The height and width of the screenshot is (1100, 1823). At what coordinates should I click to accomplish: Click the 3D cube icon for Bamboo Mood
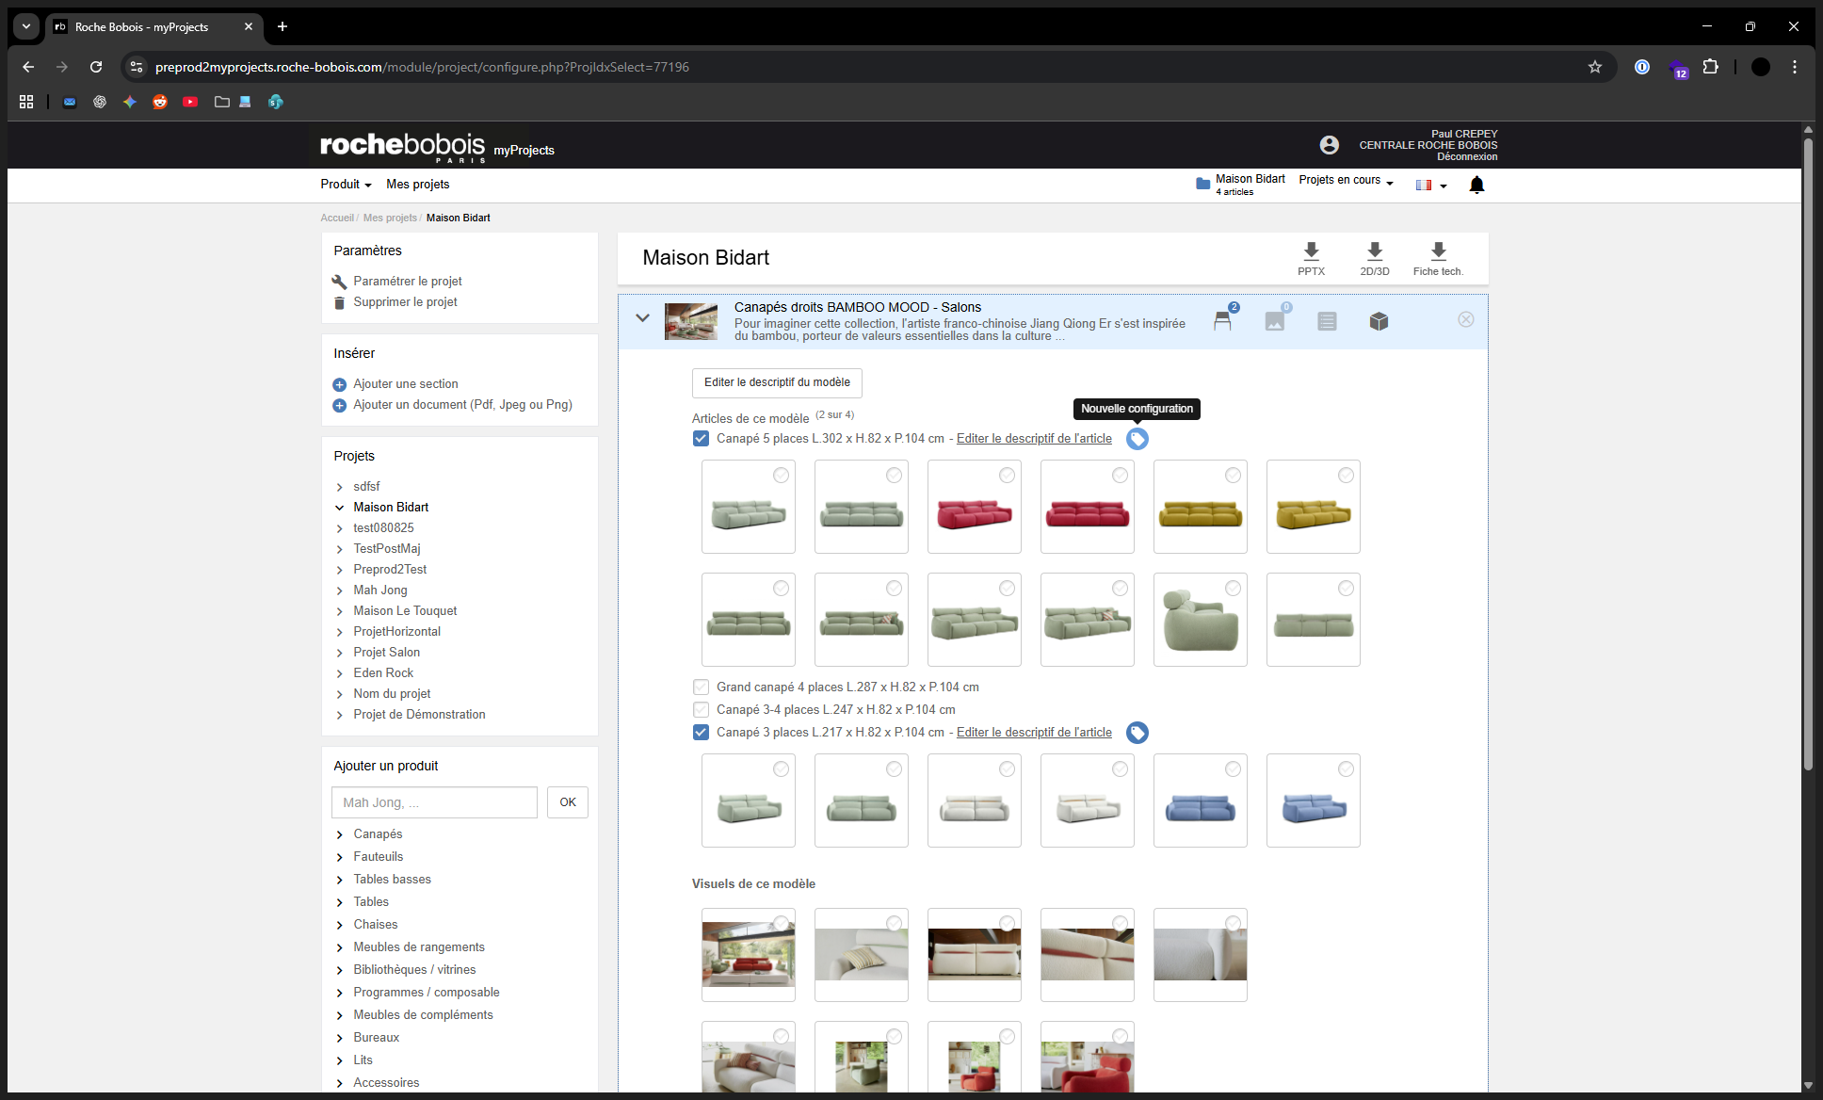click(x=1379, y=320)
